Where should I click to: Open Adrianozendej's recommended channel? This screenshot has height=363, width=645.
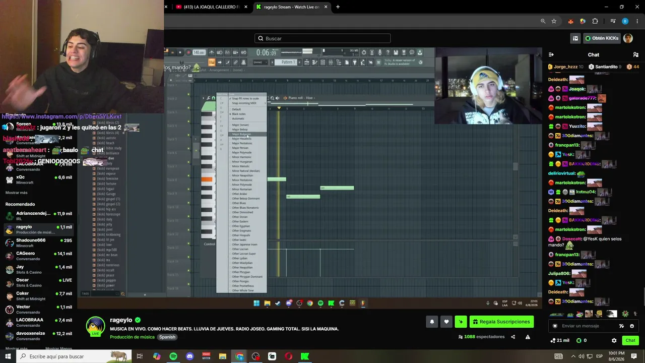tap(38, 216)
